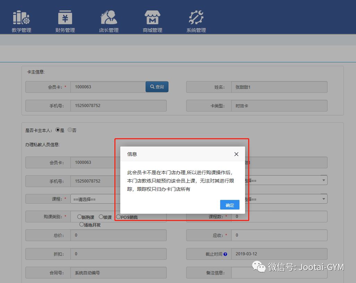Open the 财务管理 yen icon
This screenshot has height=283, width=356.
coord(65,17)
